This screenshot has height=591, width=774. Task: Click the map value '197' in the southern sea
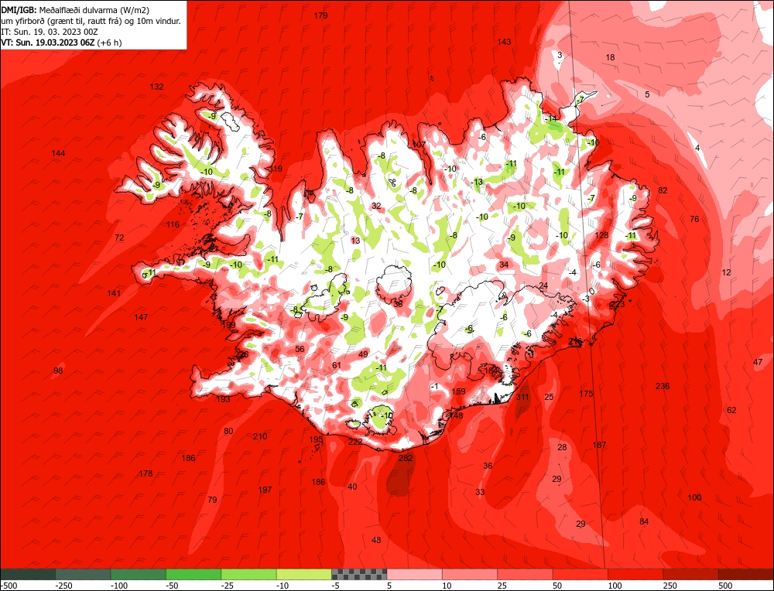point(265,490)
